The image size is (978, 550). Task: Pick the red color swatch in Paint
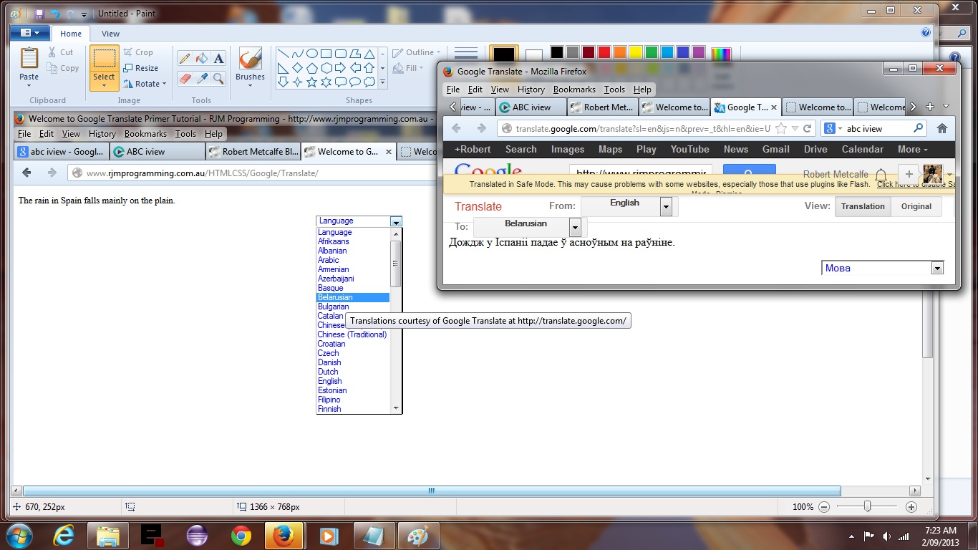604,52
